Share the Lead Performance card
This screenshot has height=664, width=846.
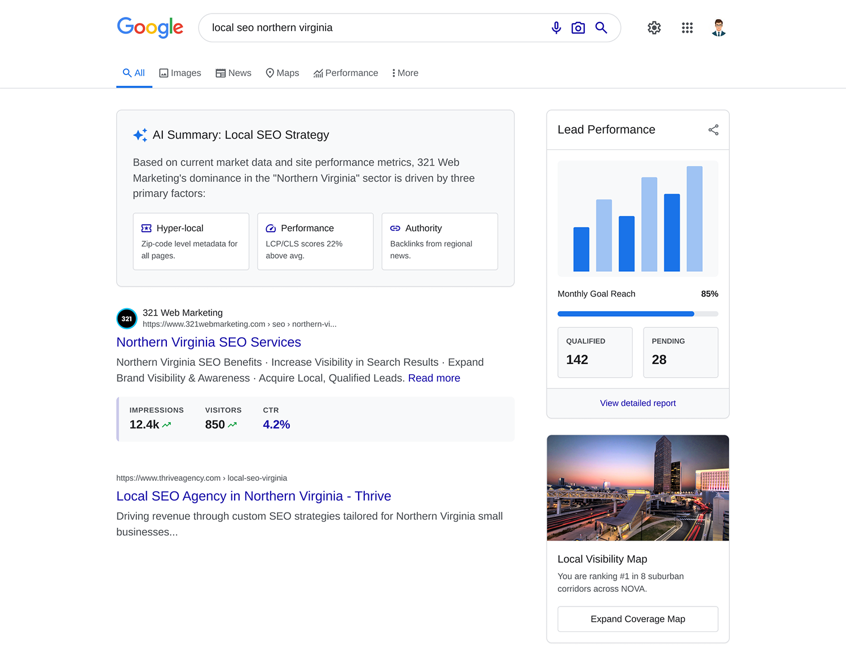(713, 130)
